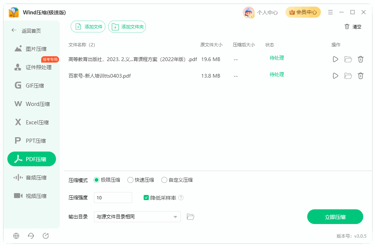
Task: Click the help question mark beside 降低采样率
Action: (x=181, y=198)
